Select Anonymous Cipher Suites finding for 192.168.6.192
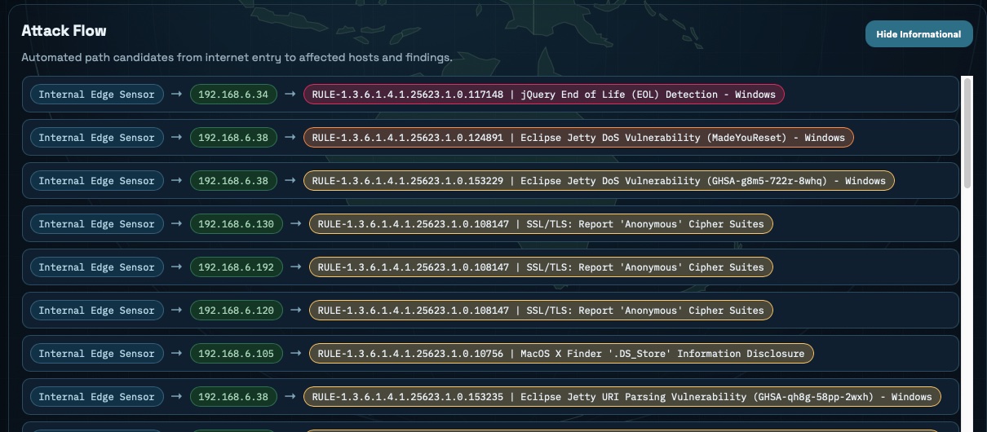The height and width of the screenshot is (432, 987). click(x=540, y=267)
